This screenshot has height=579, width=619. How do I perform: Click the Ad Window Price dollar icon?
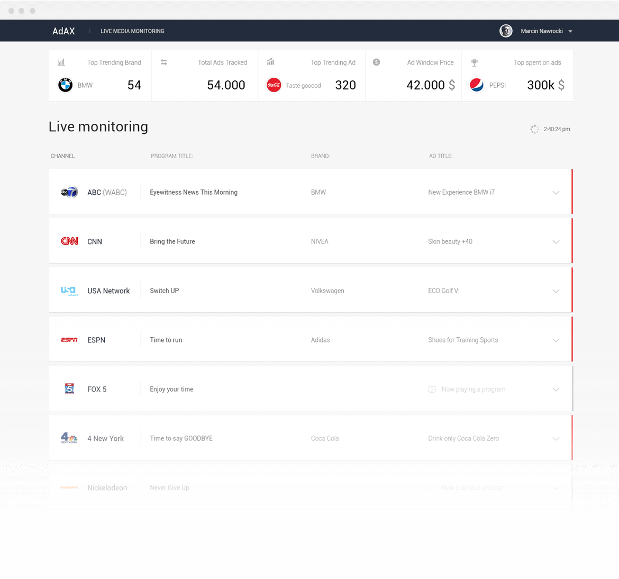coord(376,62)
